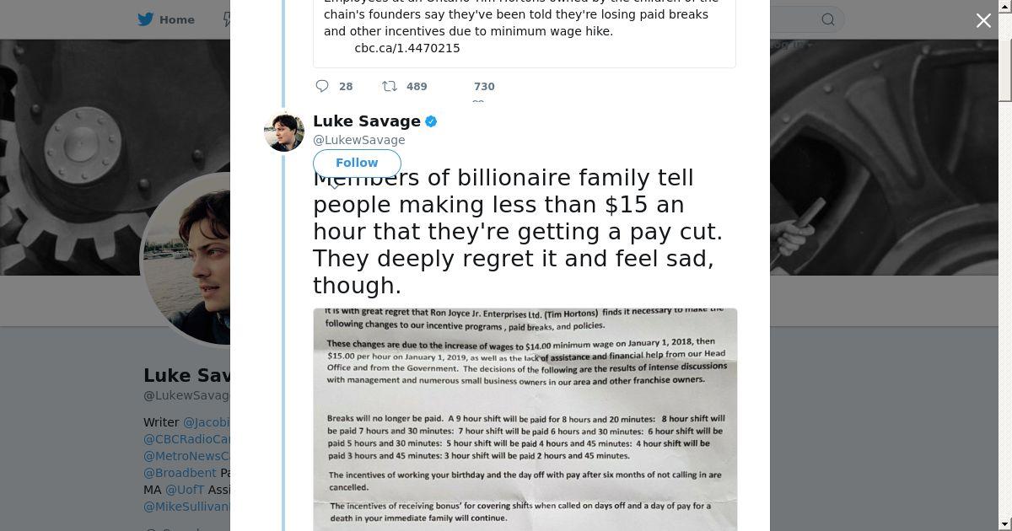The height and width of the screenshot is (531, 1012).
Task: Click the Twitter bird Home icon
Action: [x=146, y=19]
